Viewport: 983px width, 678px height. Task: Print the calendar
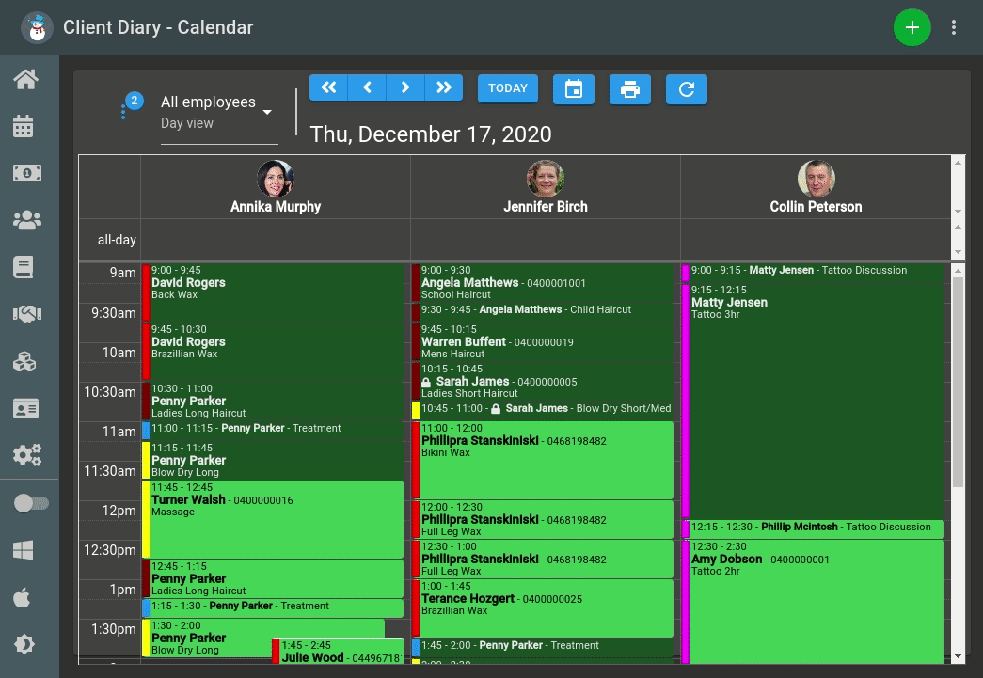pyautogui.click(x=630, y=89)
